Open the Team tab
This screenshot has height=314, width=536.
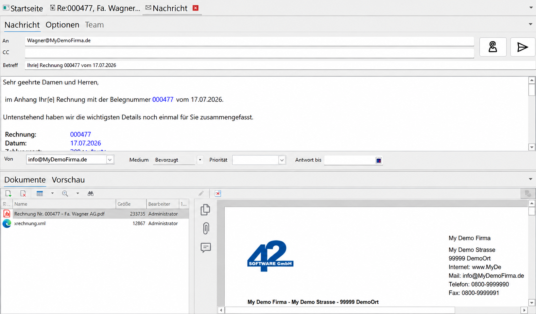point(95,25)
